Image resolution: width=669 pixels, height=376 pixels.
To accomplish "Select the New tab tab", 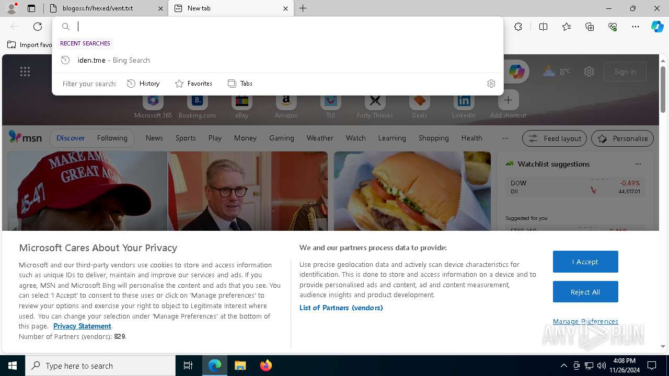I will (x=232, y=8).
